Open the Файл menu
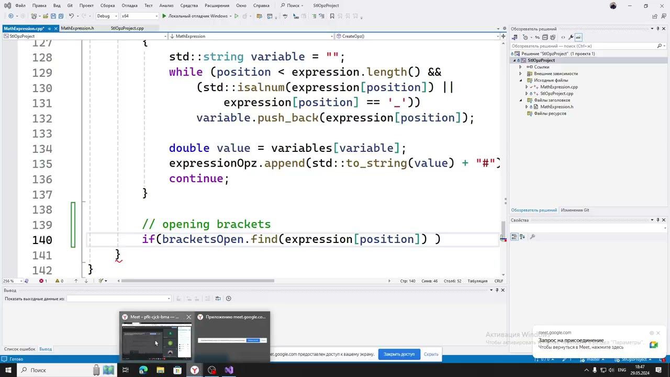The image size is (670, 377). pos(20,5)
